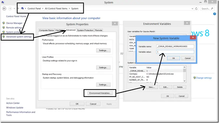Open Windows Update link
The width and height of the screenshot is (219, 123).
[15, 108]
